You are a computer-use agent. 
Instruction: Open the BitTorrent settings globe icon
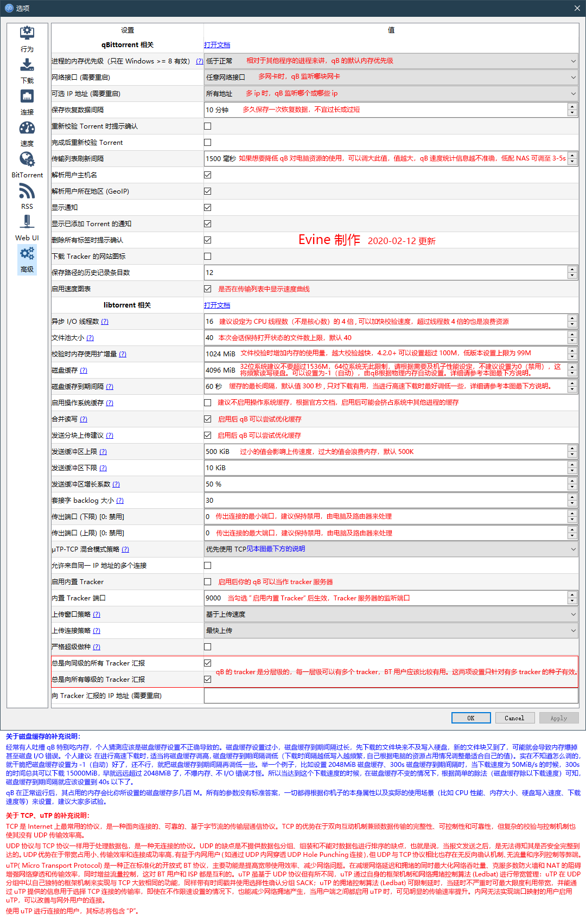click(x=27, y=159)
